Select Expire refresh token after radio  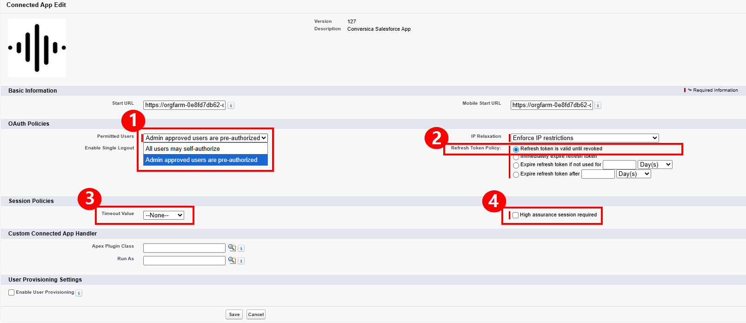(x=516, y=175)
